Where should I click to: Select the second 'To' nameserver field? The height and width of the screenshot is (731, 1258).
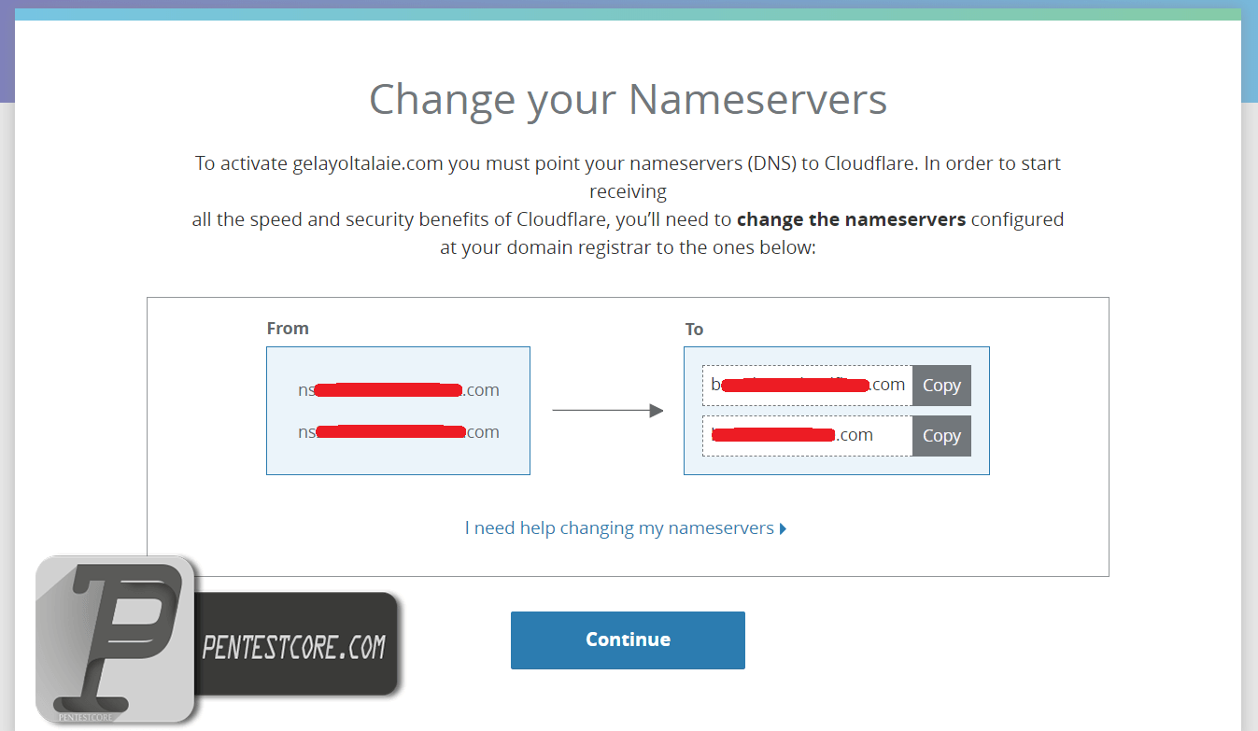point(808,436)
